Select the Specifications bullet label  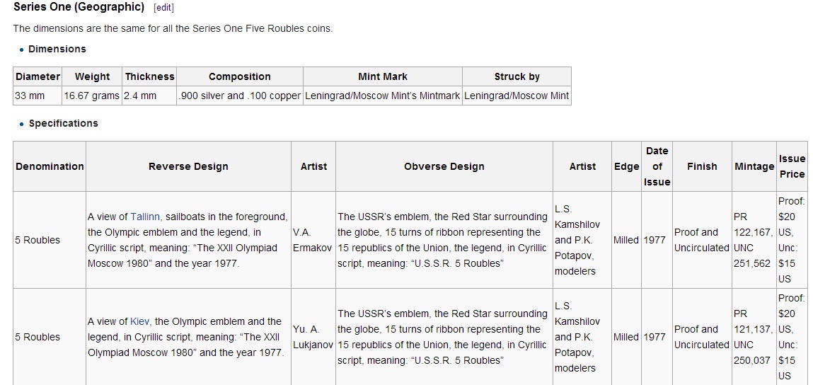tap(63, 123)
